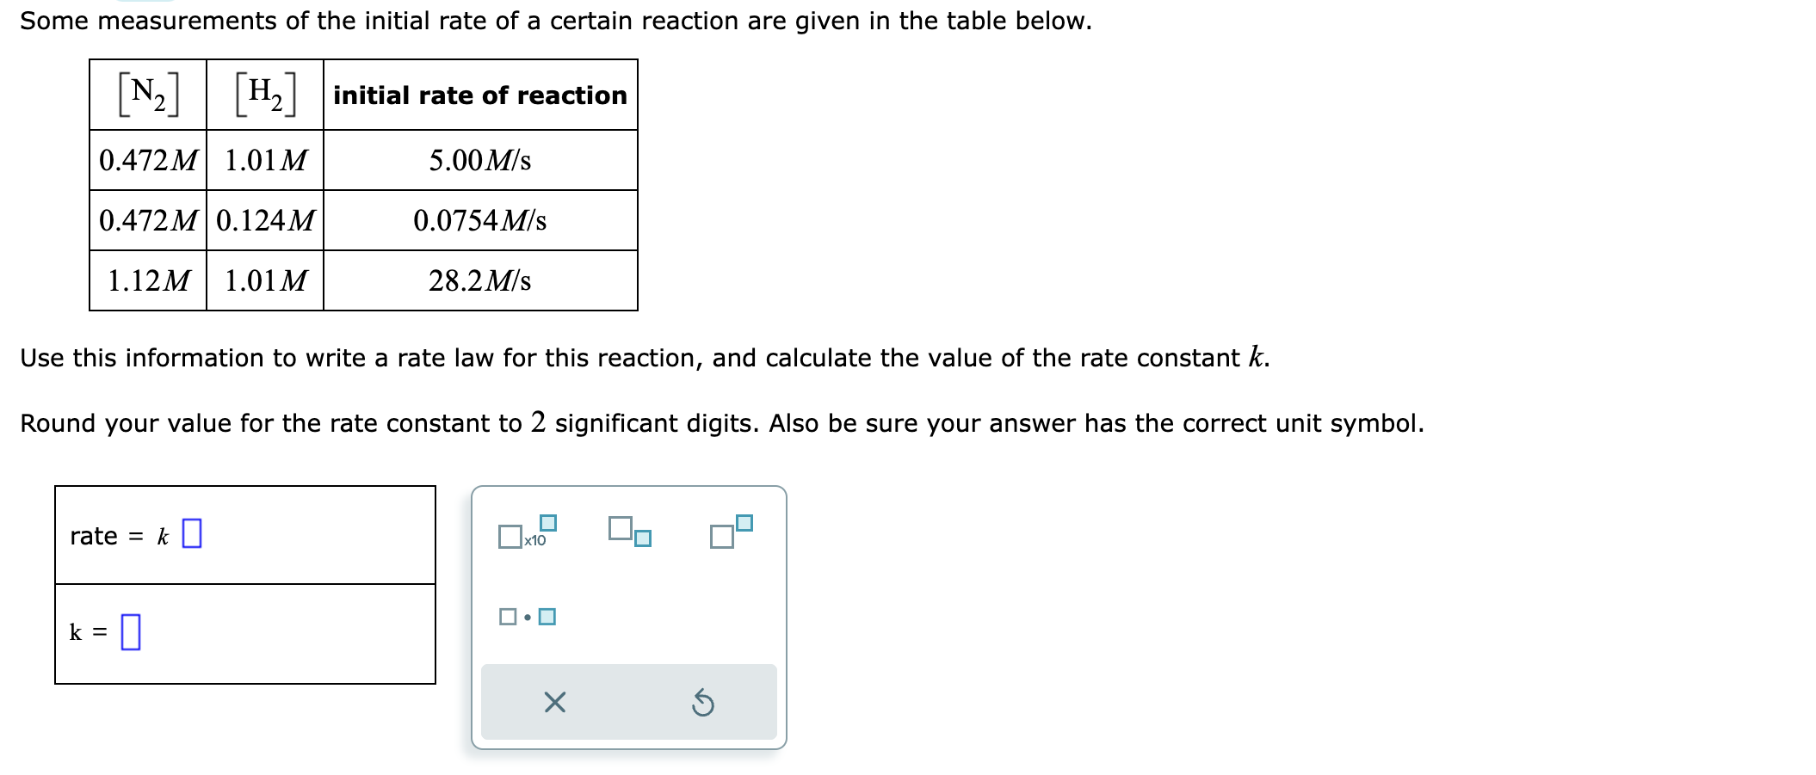Reset the answer with the undo arrow
The width and height of the screenshot is (1816, 775).
click(702, 703)
